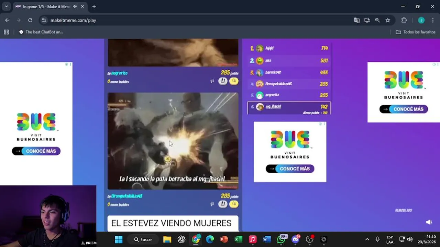Viewport: 440px width, 247px height.
Task: Click the Buscar taskbar search box
Action: click(x=143, y=239)
